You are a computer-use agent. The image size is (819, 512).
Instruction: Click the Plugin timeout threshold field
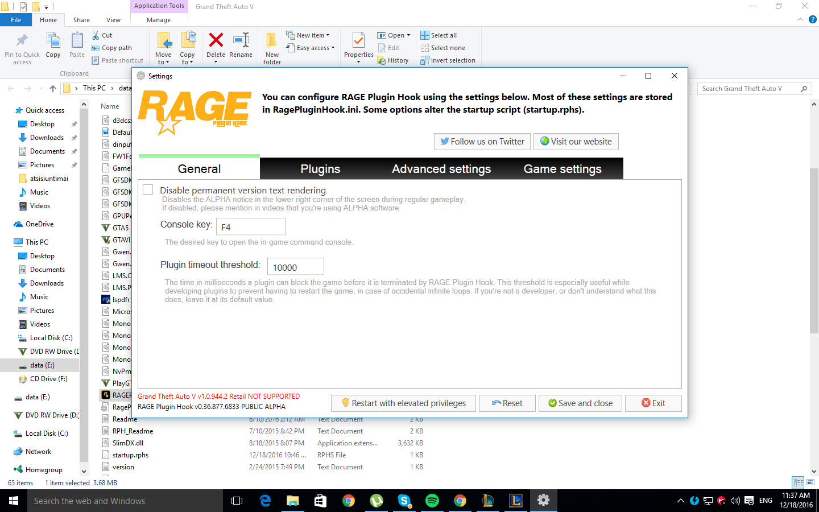tap(296, 267)
